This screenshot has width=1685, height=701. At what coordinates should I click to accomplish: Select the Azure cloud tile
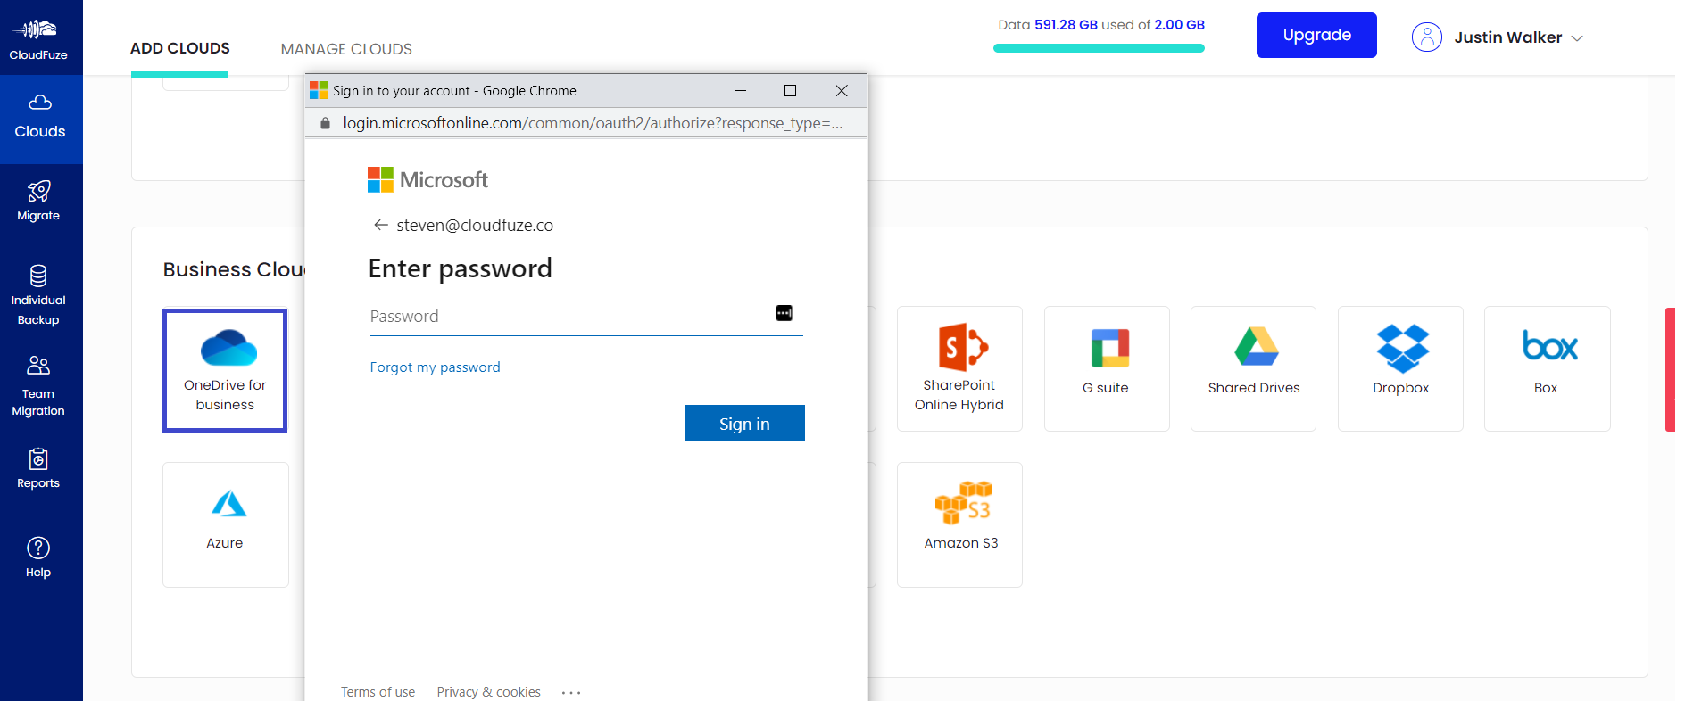(225, 524)
